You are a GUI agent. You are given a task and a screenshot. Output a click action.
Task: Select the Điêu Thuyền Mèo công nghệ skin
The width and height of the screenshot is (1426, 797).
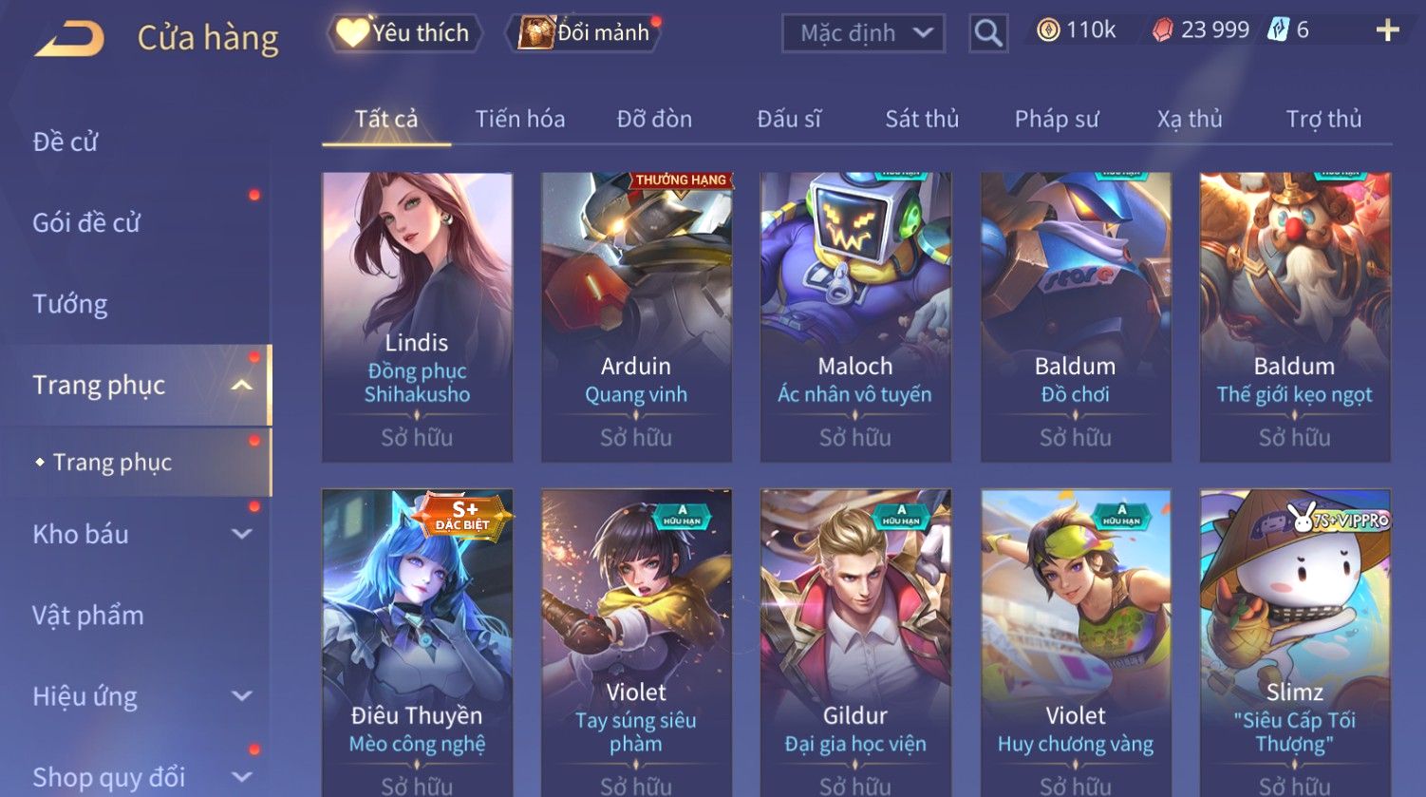[x=417, y=642]
